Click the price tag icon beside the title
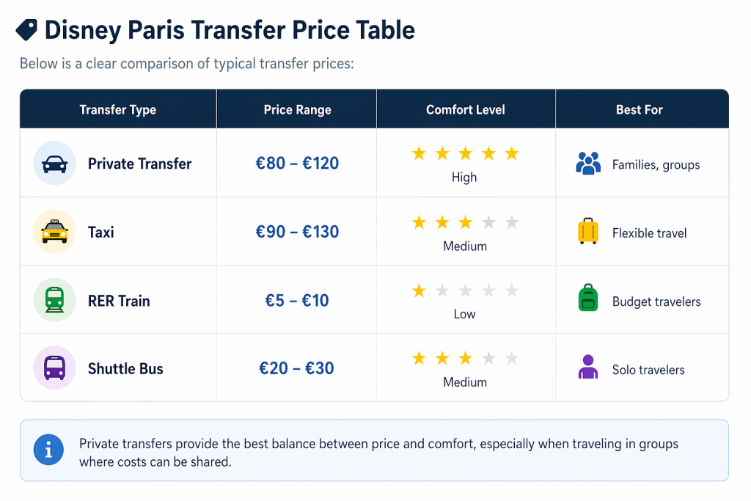The height and width of the screenshot is (501, 751). click(x=26, y=30)
